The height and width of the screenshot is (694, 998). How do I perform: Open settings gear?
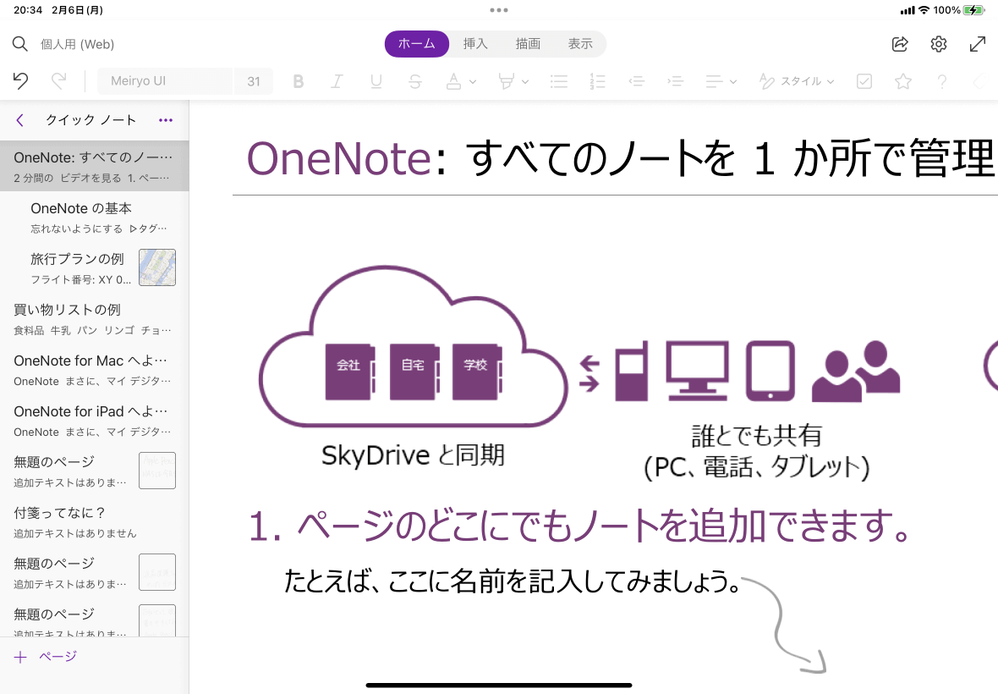939,44
